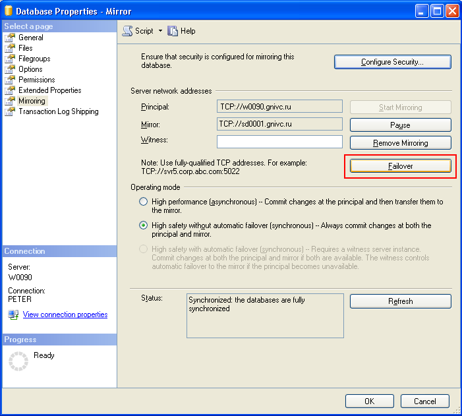462x416 pixels.
Task: Click the Pause mirroring button
Action: (401, 125)
